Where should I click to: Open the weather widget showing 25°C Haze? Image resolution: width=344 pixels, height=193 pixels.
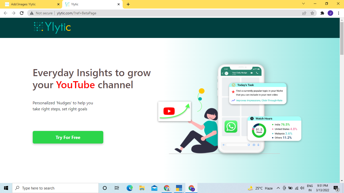[260, 188]
